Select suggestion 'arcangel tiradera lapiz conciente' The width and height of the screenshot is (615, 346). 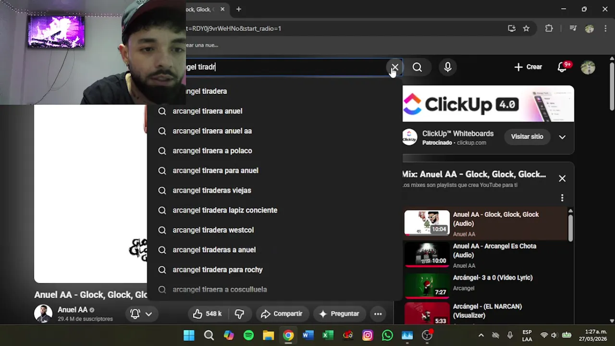274,210
